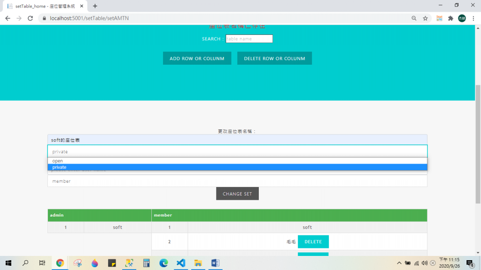Open the member role dropdown
Viewport: 481px width, 270px height.
point(237,181)
